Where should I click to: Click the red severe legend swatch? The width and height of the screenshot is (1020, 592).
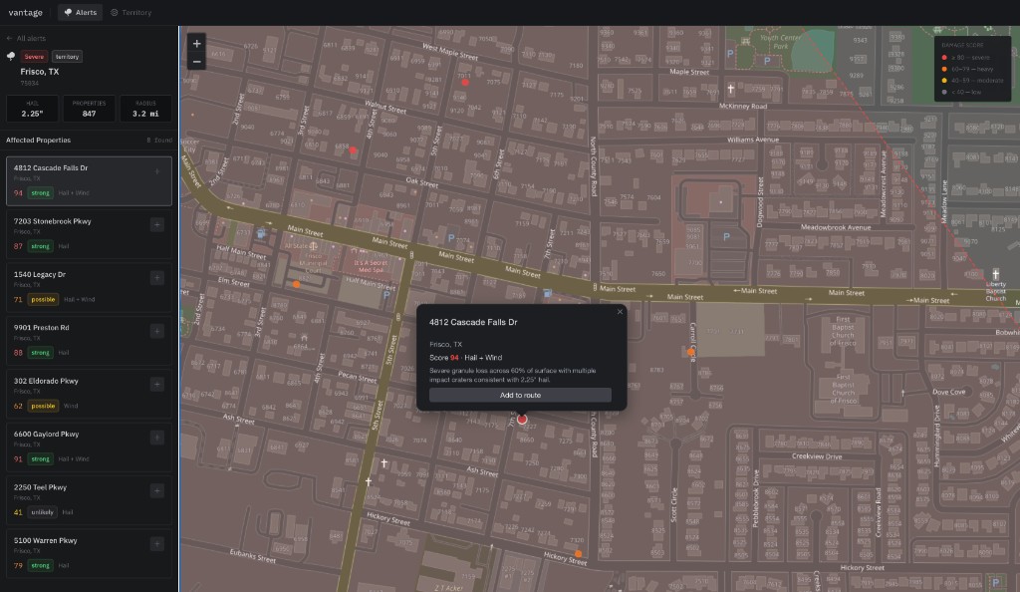[944, 57]
